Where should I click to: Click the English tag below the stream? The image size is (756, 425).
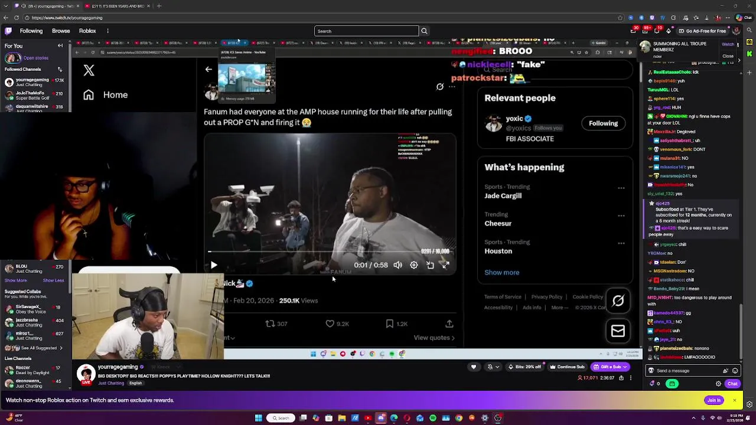135,383
